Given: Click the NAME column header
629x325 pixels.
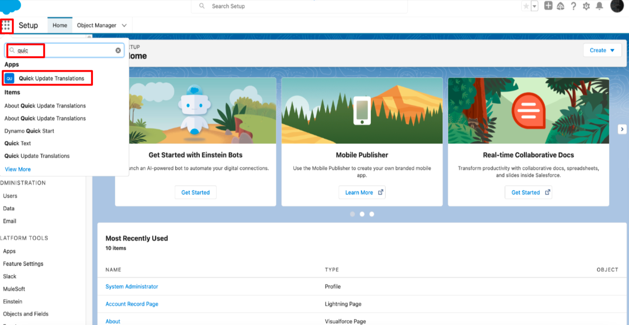Looking at the screenshot, I should coord(113,270).
